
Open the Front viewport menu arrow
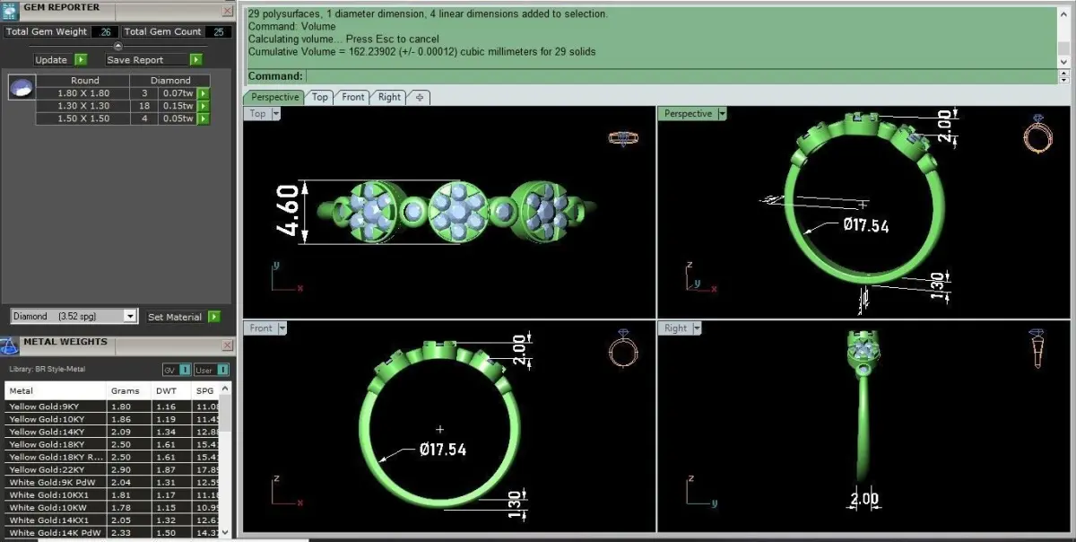coord(282,328)
